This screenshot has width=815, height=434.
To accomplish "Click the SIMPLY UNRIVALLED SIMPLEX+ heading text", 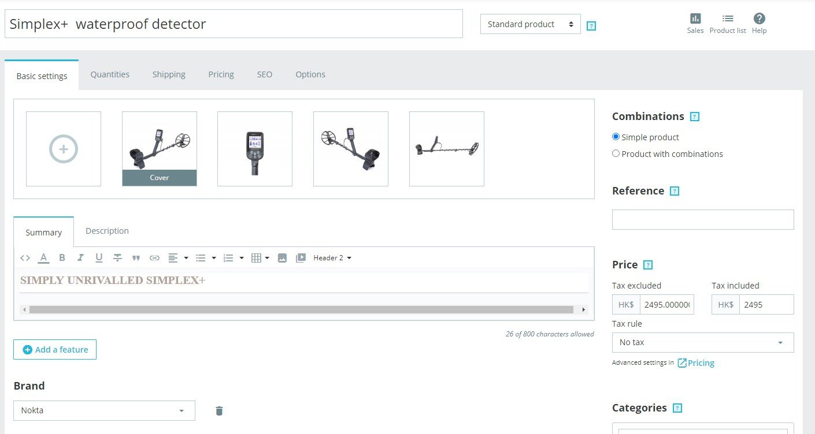I will tap(113, 281).
